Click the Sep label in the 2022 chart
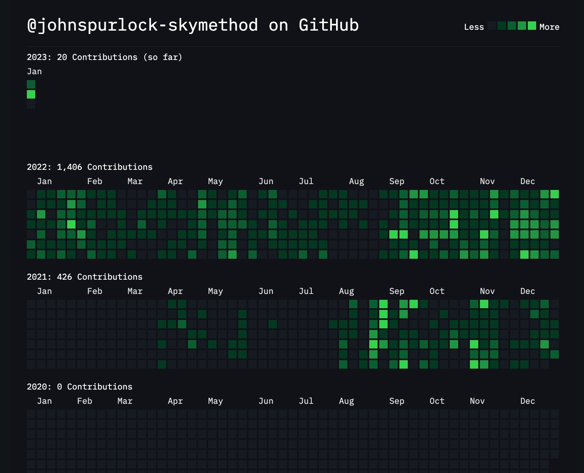Image resolution: width=584 pixels, height=473 pixels. 397,181
